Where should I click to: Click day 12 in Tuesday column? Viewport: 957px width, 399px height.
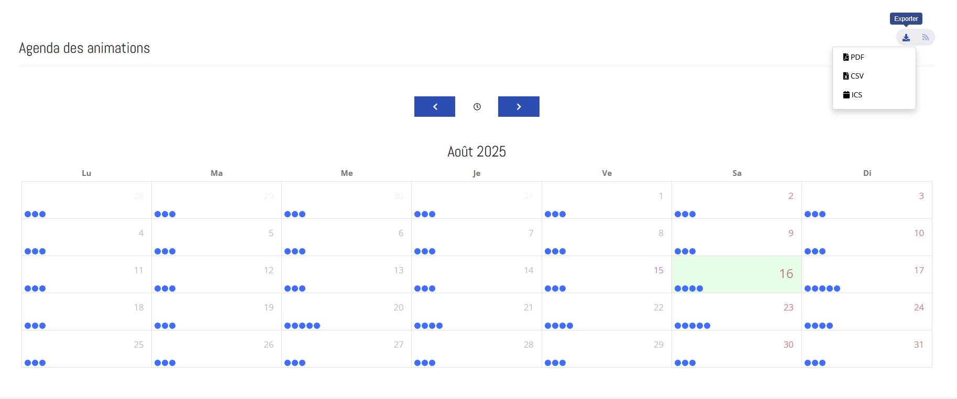pos(268,270)
